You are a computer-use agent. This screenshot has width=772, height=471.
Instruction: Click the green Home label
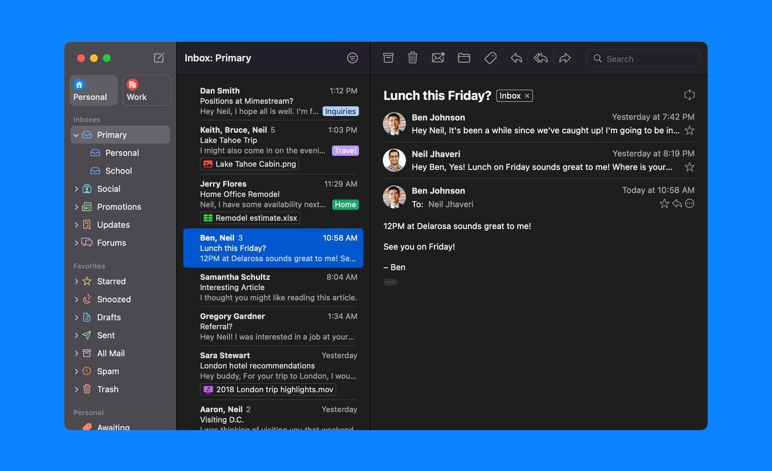pyautogui.click(x=345, y=205)
